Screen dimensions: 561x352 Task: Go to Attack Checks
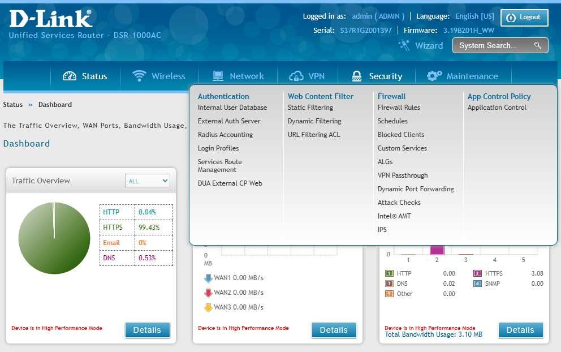pos(399,203)
